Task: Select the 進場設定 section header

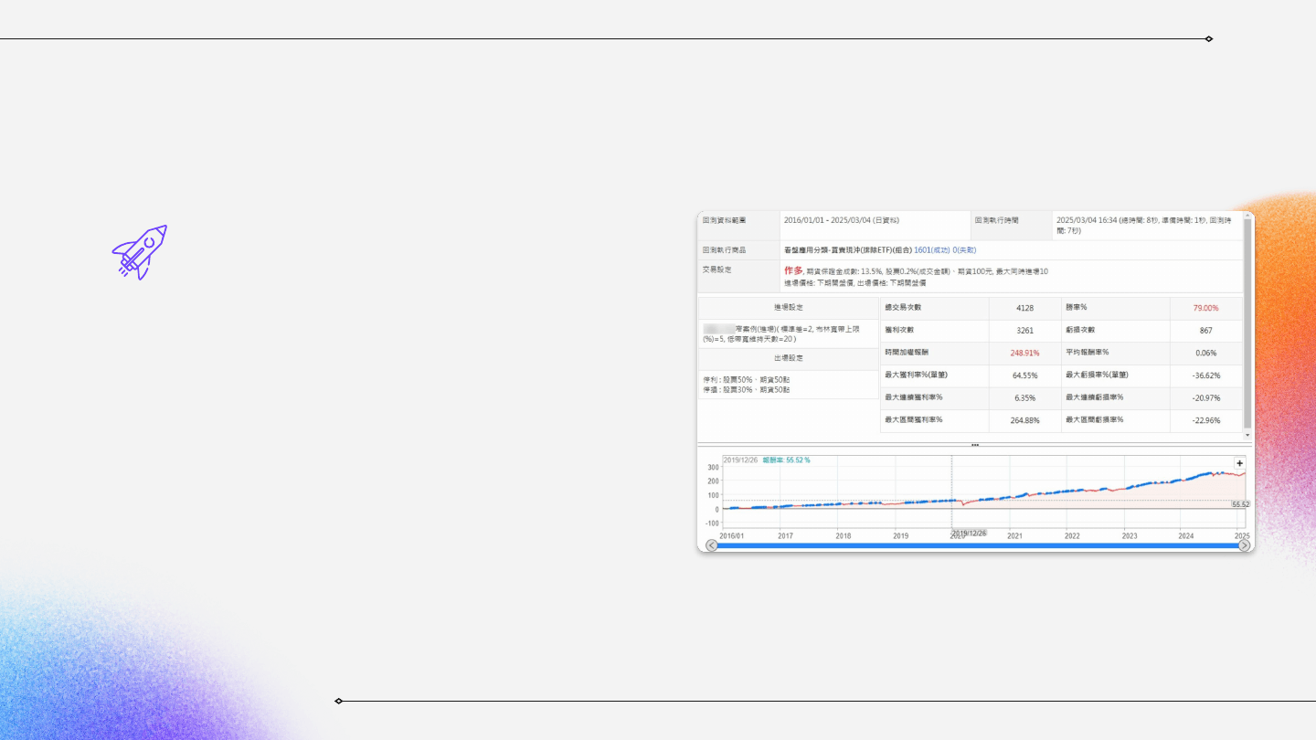Action: 788,308
